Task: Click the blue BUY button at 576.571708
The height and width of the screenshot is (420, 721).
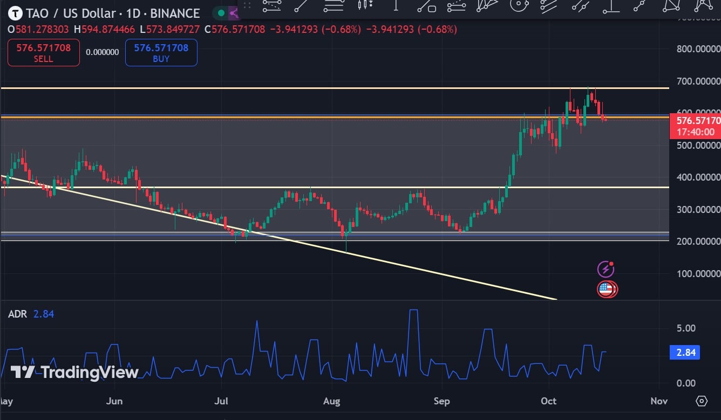Action: tap(161, 53)
